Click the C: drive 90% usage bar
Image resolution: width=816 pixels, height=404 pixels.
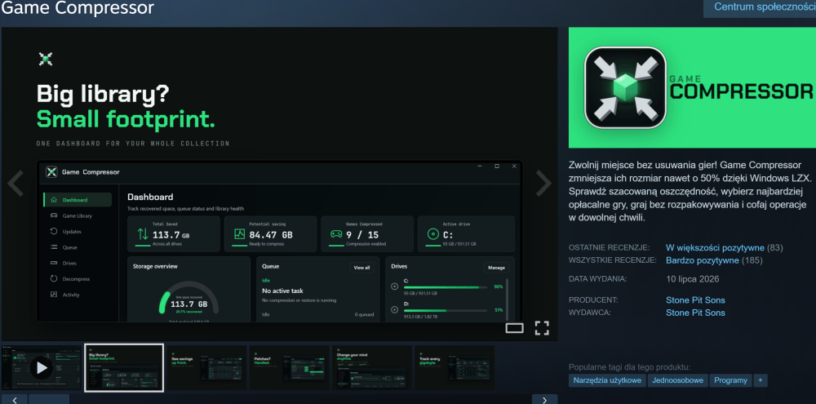446,287
